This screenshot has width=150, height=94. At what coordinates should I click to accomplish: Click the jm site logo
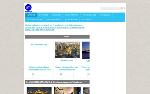(28, 8)
